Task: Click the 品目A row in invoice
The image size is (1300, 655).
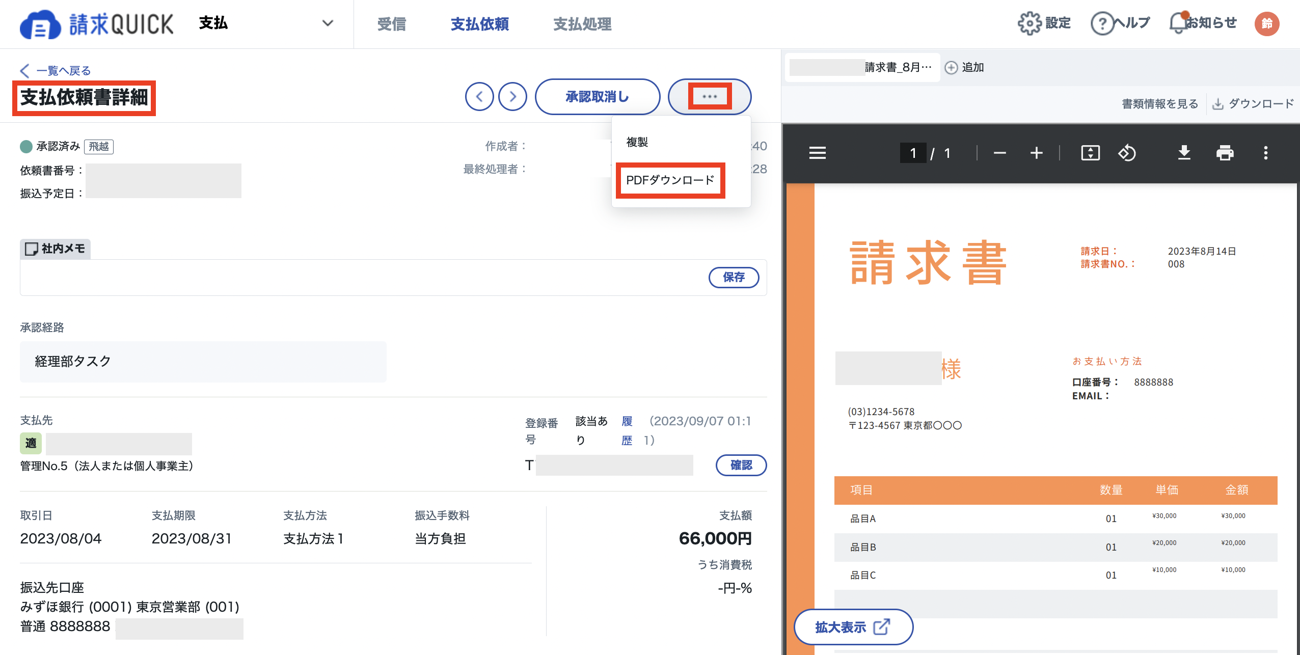Action: click(1055, 519)
